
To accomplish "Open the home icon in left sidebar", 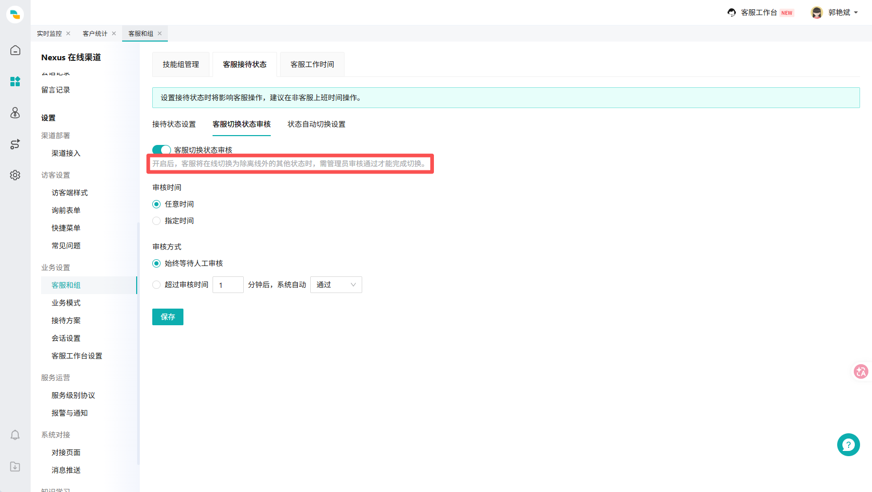I will 15,50.
